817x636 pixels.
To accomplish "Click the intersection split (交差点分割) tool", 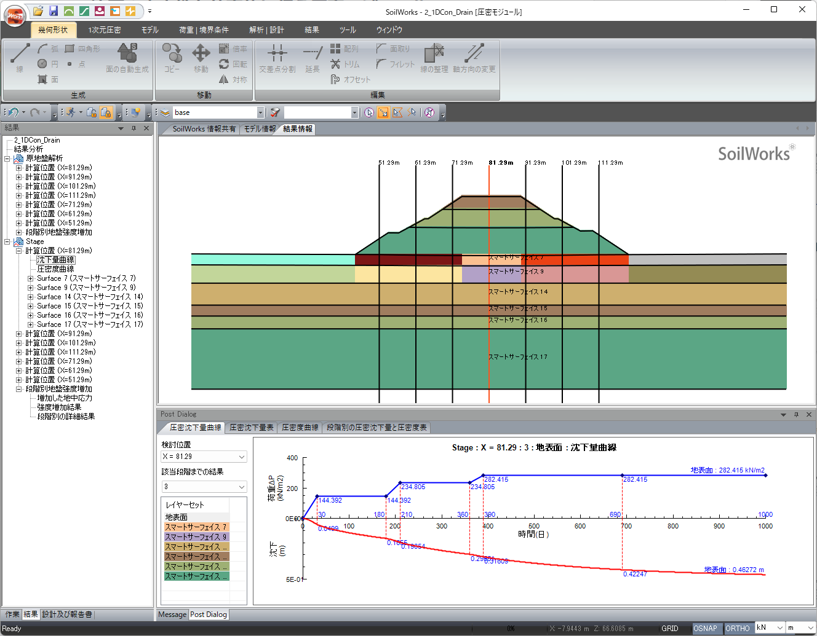I will [x=277, y=58].
